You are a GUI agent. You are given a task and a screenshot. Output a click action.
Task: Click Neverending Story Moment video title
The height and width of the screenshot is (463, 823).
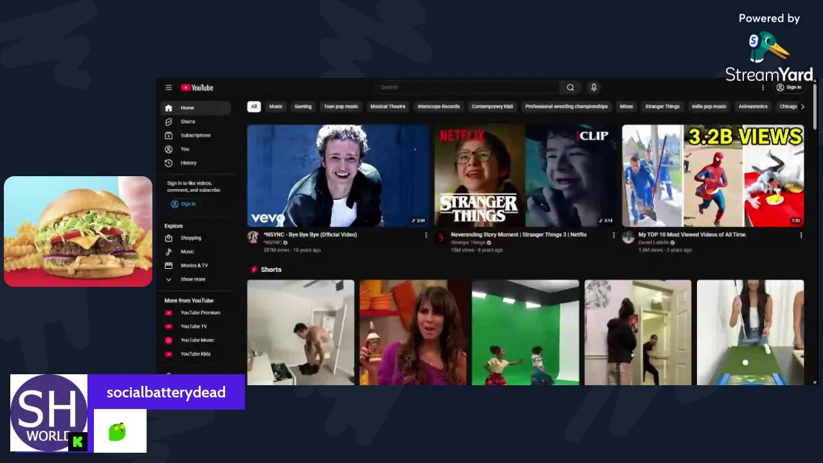(x=519, y=235)
